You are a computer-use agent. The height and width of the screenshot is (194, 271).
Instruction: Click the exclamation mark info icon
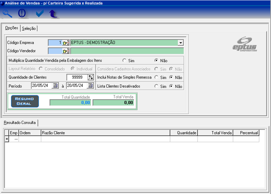[22, 13]
